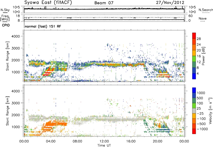
Task: Click the 'N.Sky' legend label
Action: [x=5, y=10]
